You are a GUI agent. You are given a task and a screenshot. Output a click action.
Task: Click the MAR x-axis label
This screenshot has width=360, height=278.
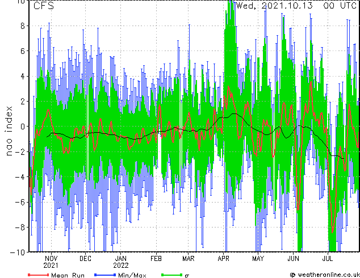click(x=189, y=259)
